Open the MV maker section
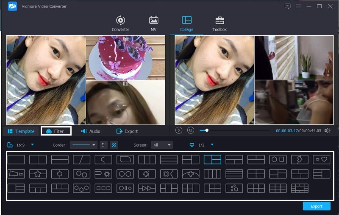This screenshot has width=339, height=215. coord(153,24)
